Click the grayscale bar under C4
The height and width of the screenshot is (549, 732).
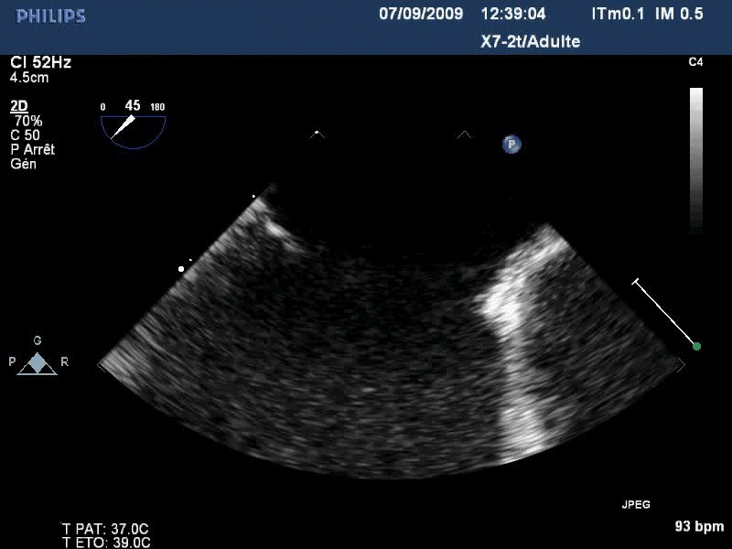696,160
